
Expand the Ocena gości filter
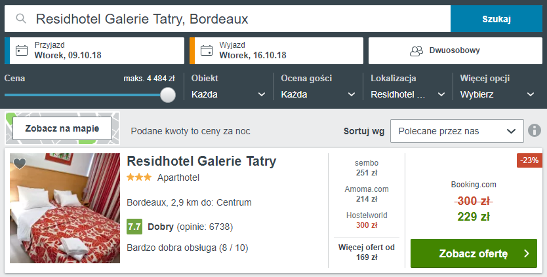[x=317, y=94]
